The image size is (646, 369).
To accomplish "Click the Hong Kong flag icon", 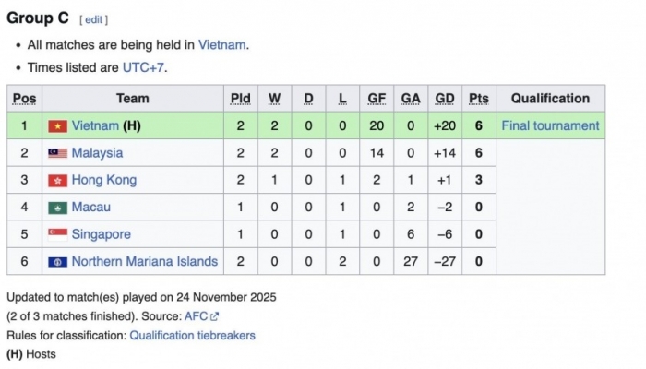I will pyautogui.click(x=57, y=180).
